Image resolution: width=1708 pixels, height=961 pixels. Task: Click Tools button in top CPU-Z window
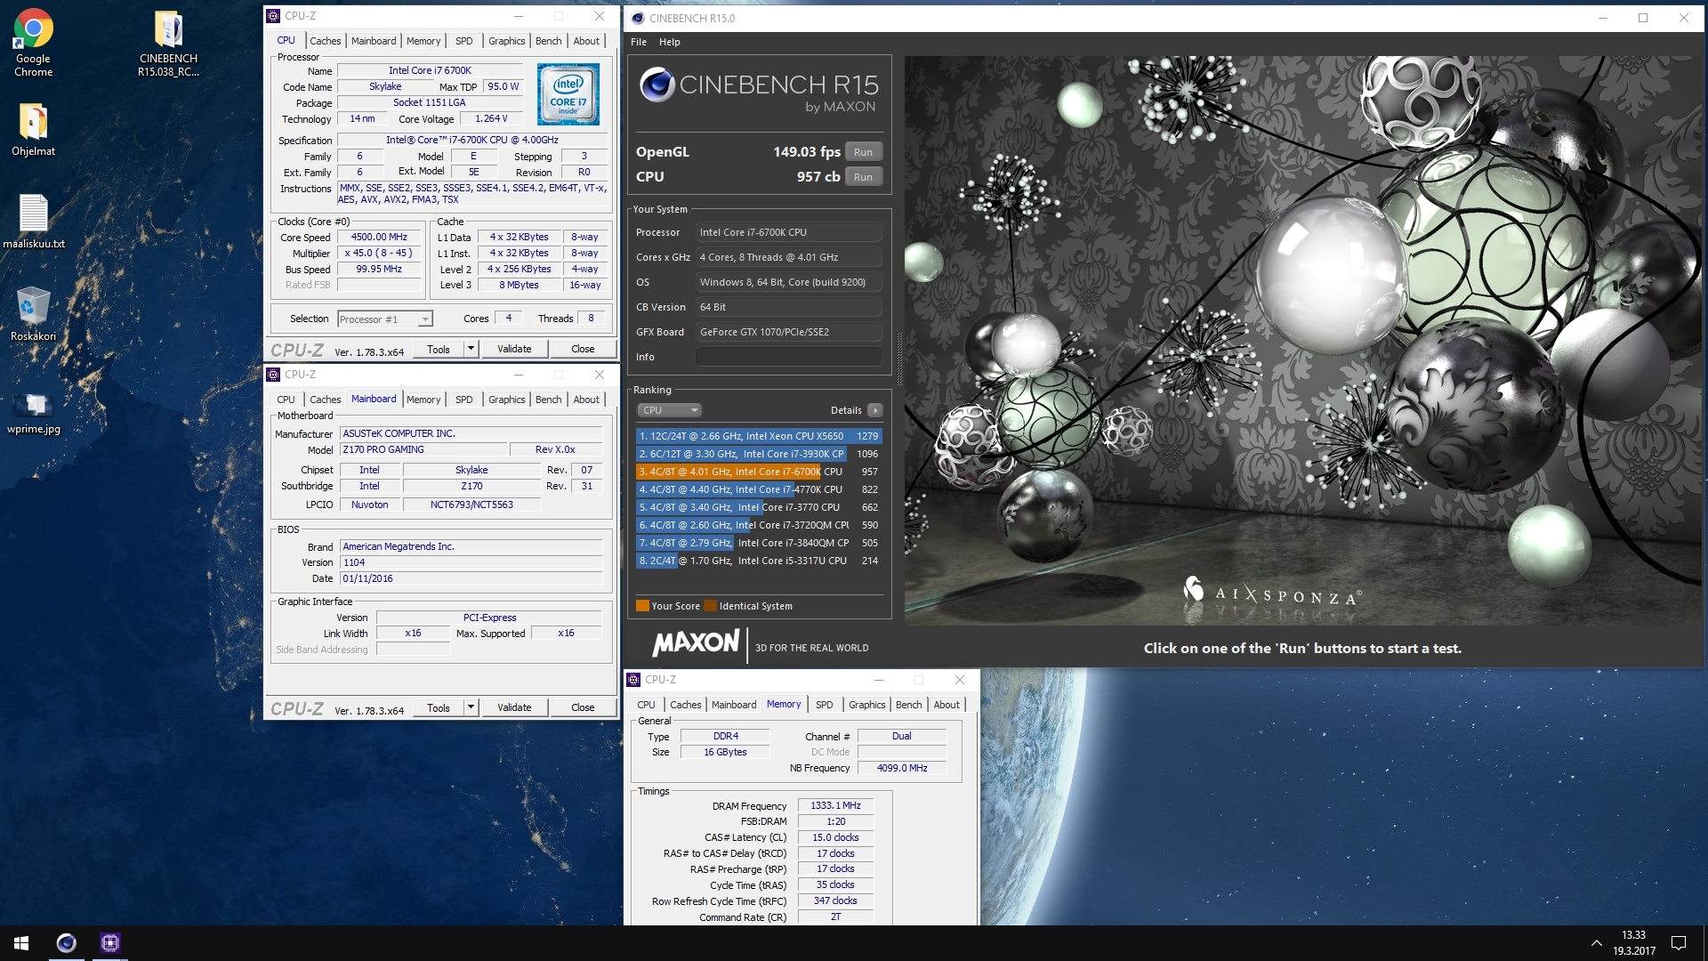tap(439, 350)
